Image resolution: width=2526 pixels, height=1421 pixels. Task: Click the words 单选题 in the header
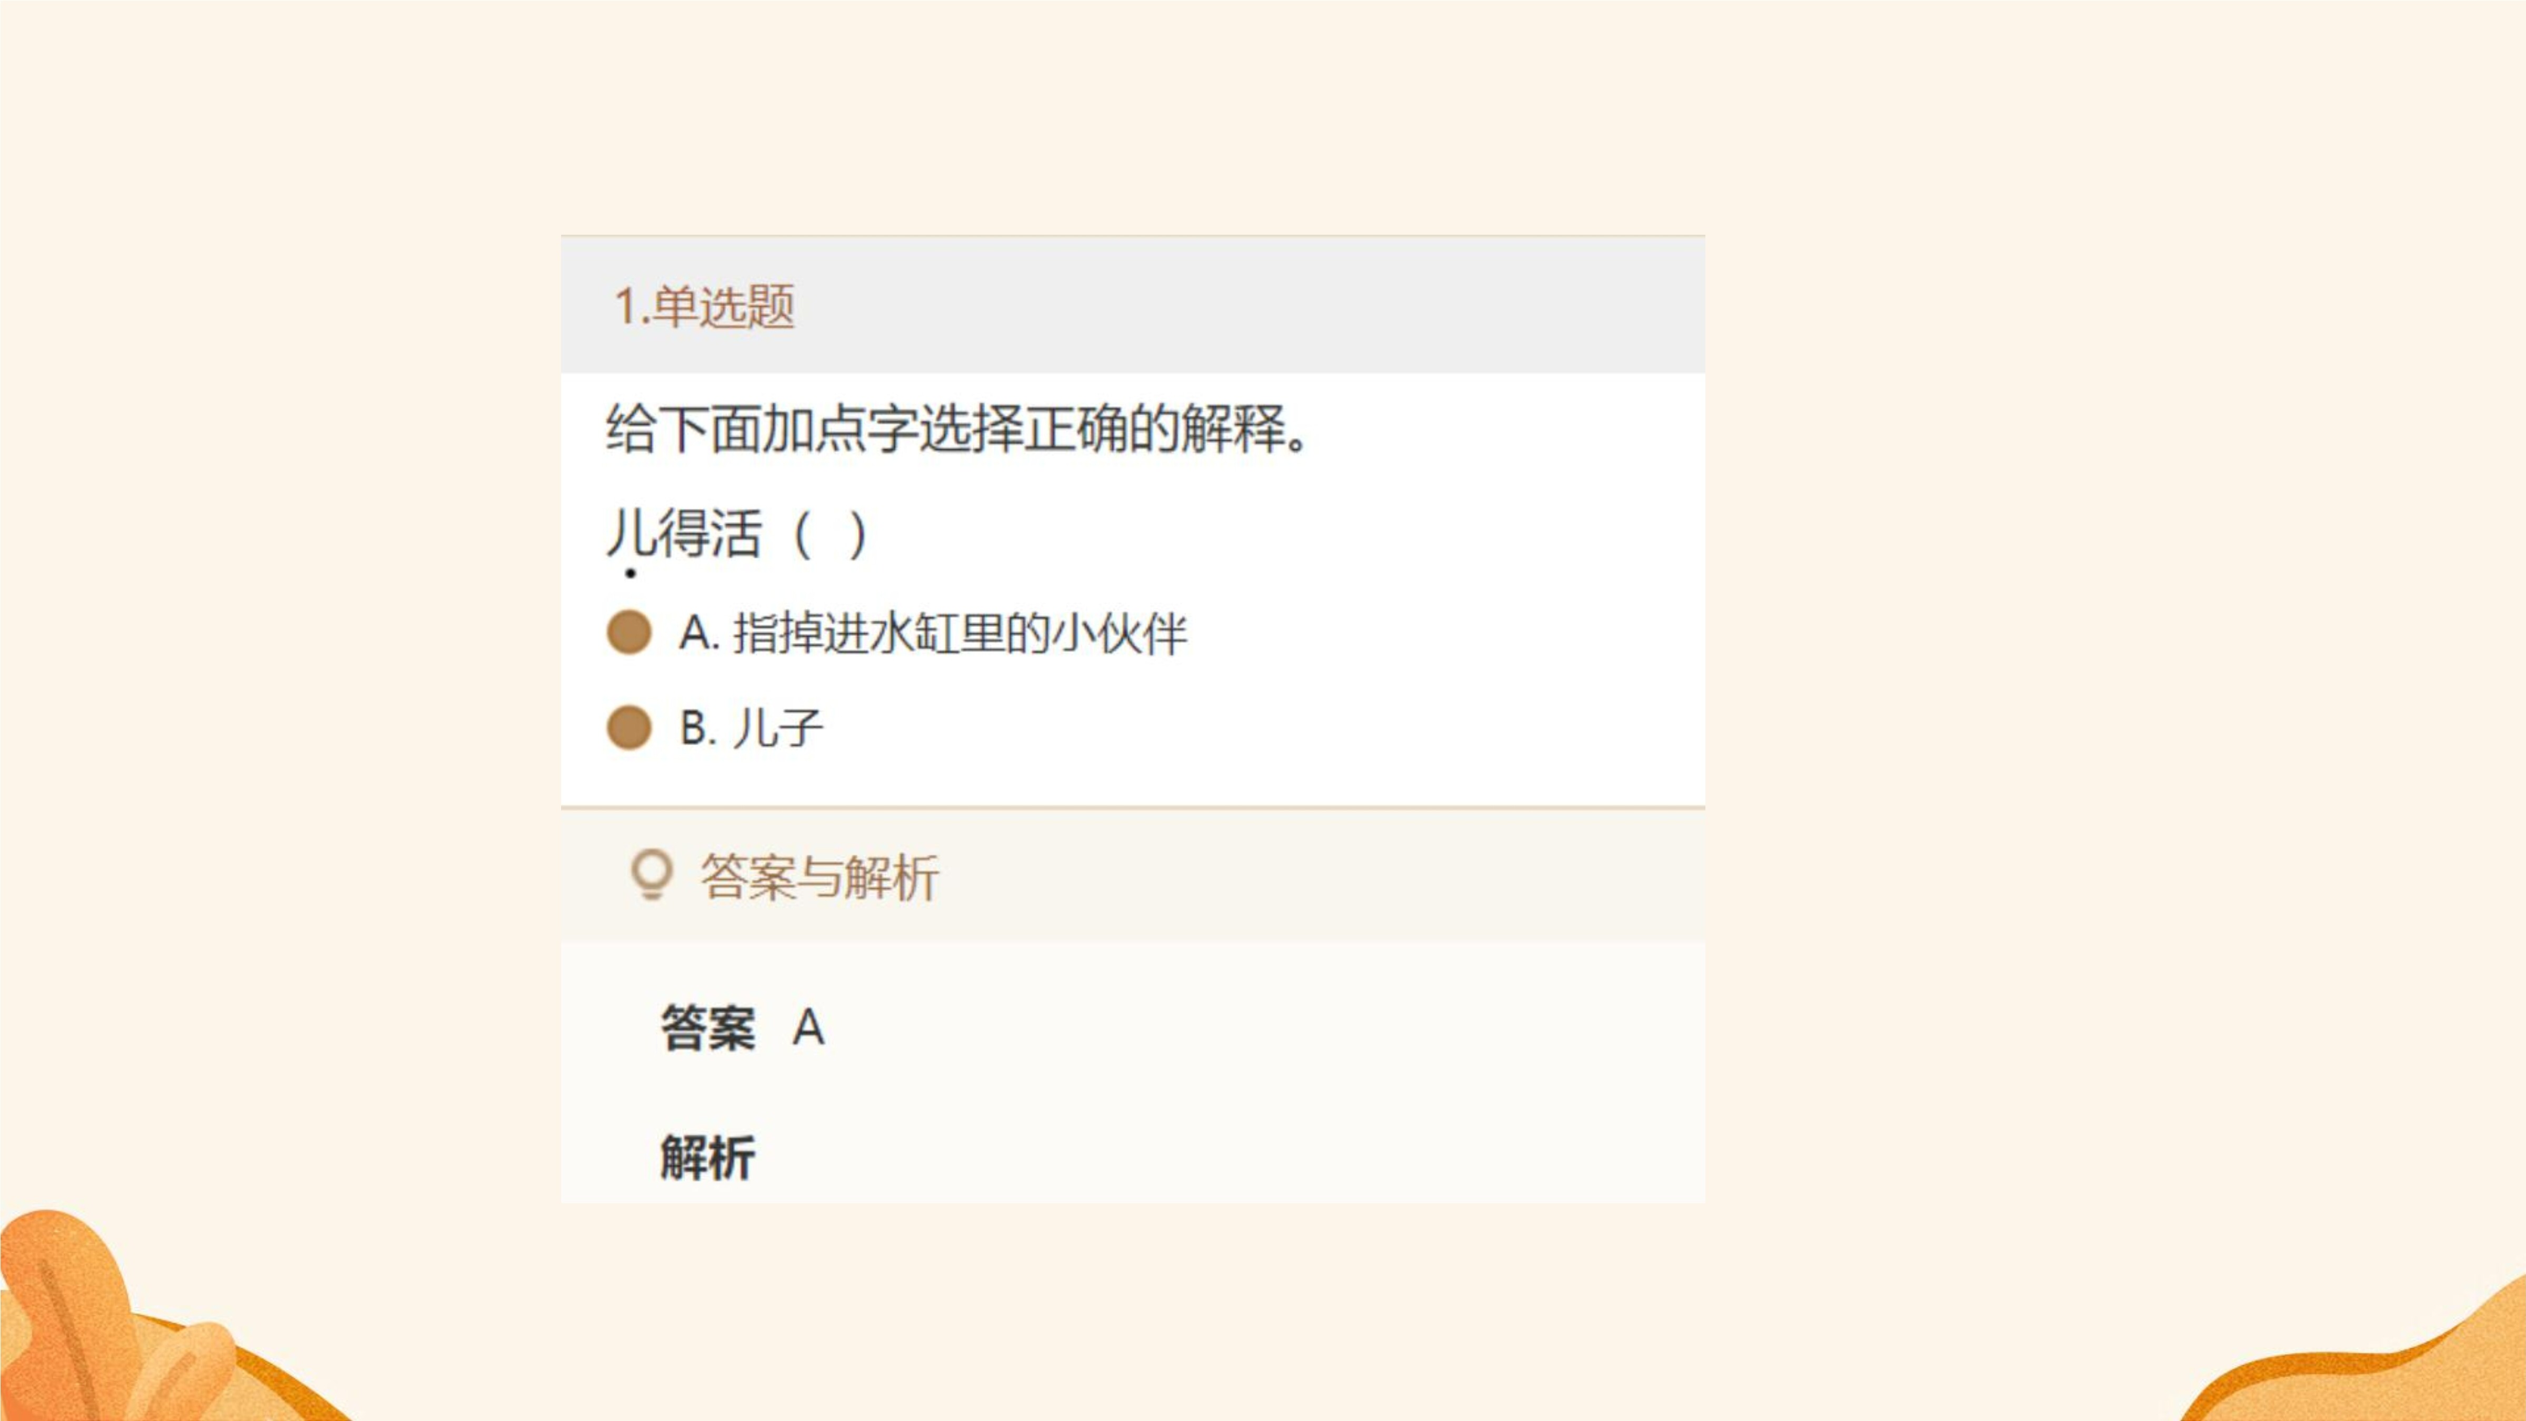coord(724,306)
